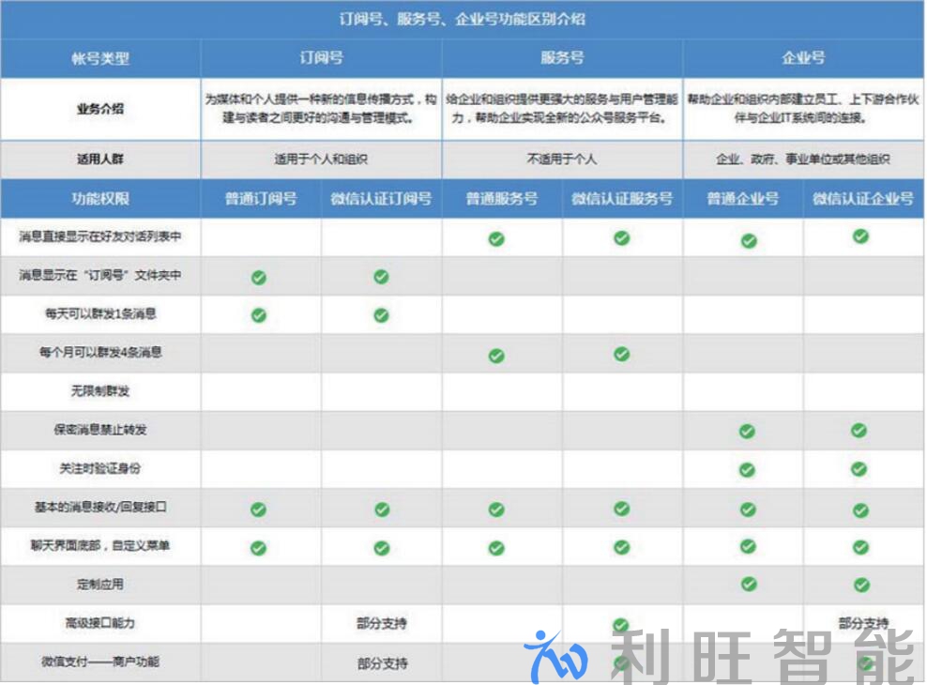Click the 高级接口能力 row label

(x=100, y=622)
